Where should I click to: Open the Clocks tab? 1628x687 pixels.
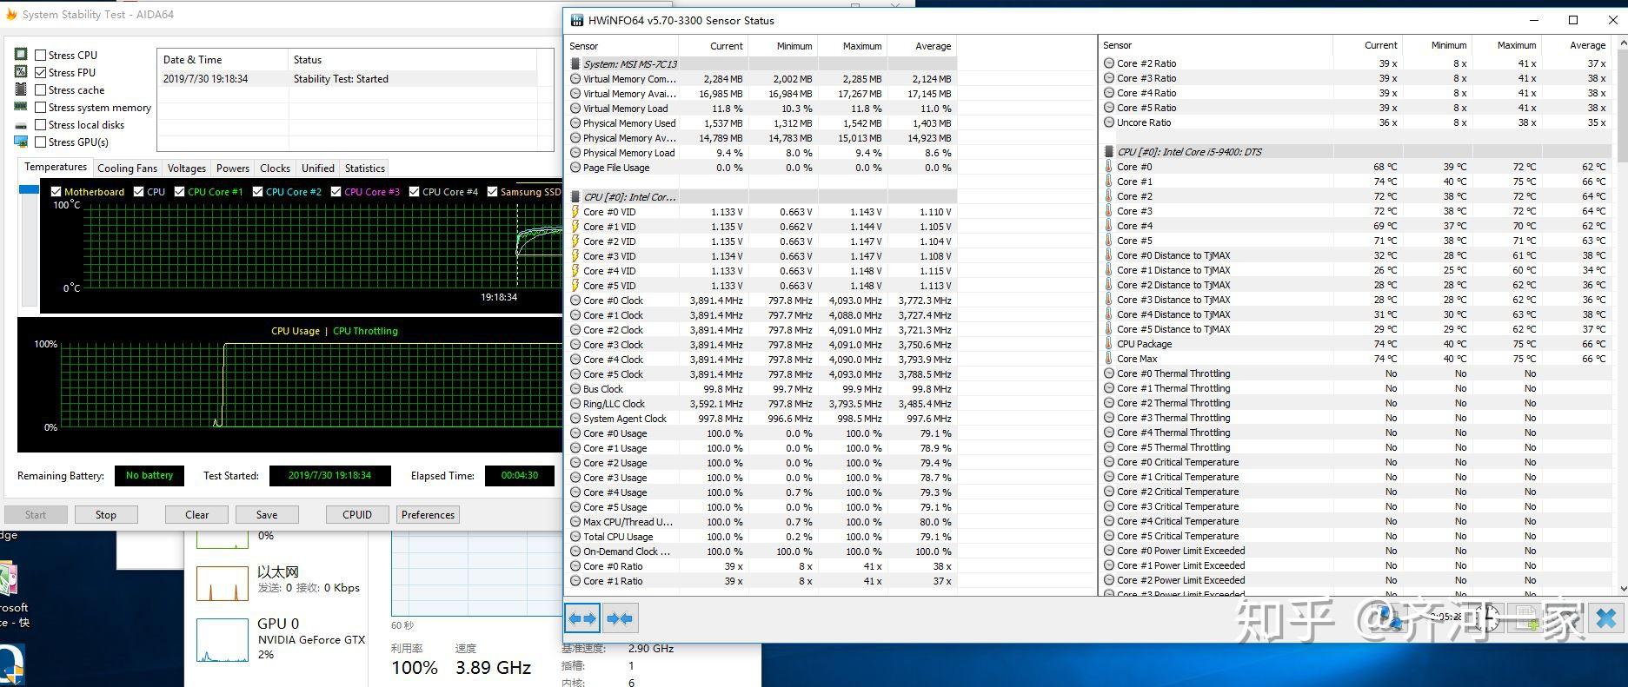coord(275,168)
